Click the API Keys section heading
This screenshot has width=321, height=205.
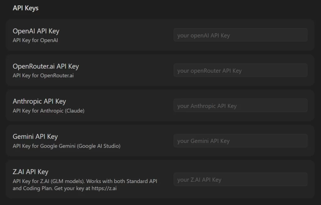pyautogui.click(x=26, y=8)
